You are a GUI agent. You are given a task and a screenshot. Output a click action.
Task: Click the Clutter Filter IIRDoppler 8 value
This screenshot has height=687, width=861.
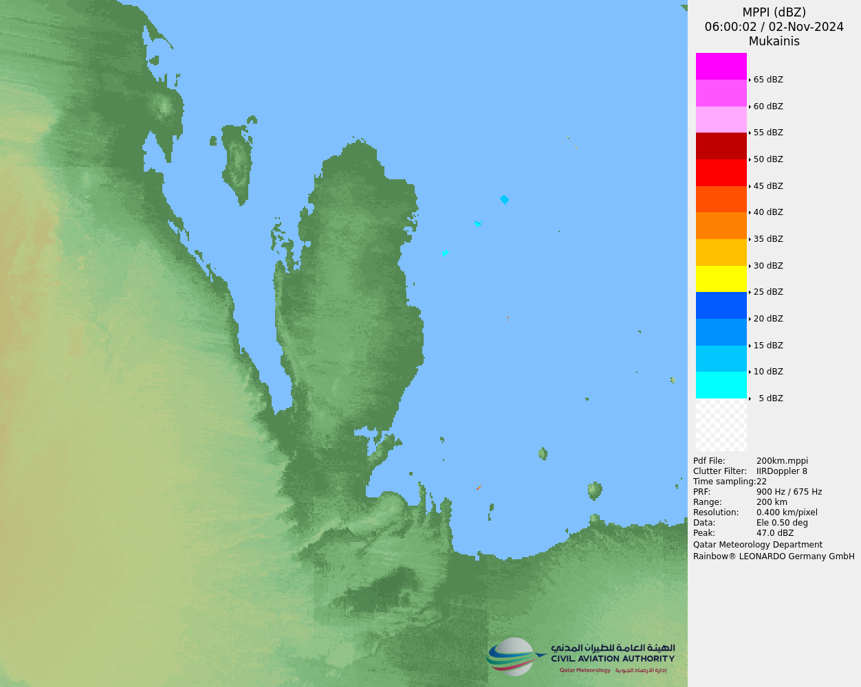click(781, 471)
